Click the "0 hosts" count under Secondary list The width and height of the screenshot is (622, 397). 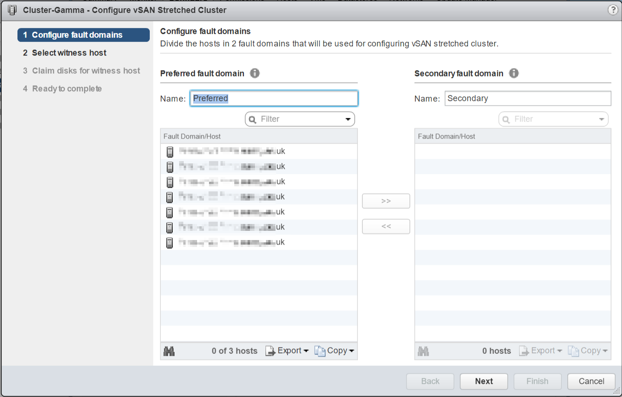[x=497, y=351]
